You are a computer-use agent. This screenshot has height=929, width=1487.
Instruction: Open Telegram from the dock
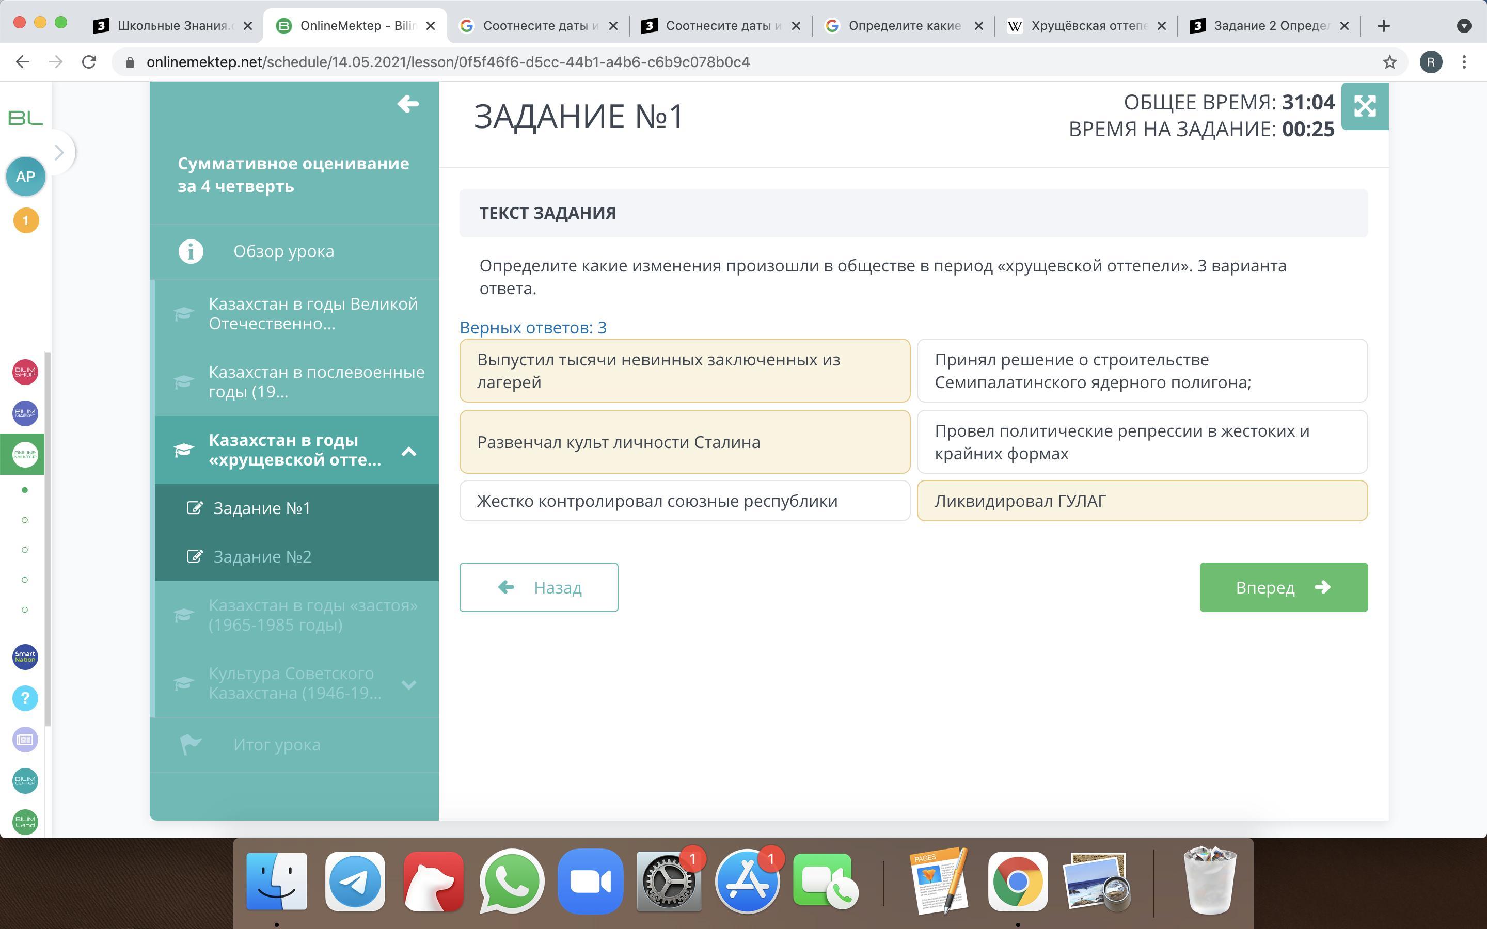tap(355, 881)
